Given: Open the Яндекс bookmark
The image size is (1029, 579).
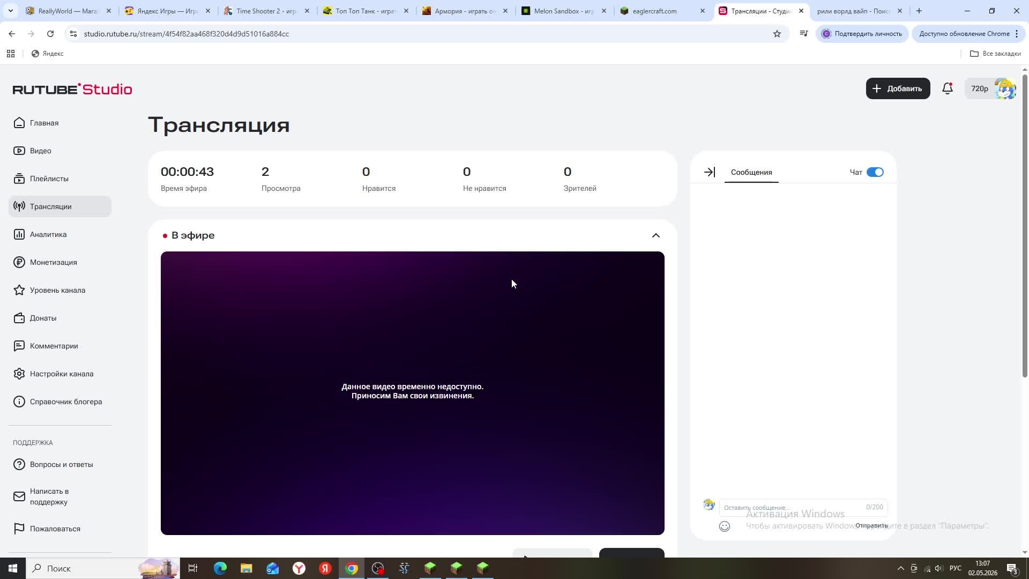Looking at the screenshot, I should 48,54.
